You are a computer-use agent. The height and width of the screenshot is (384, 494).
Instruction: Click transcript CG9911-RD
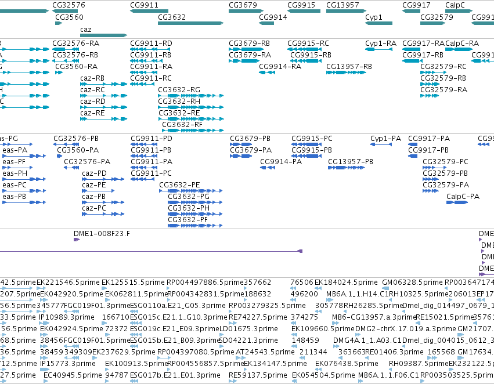[151, 43]
